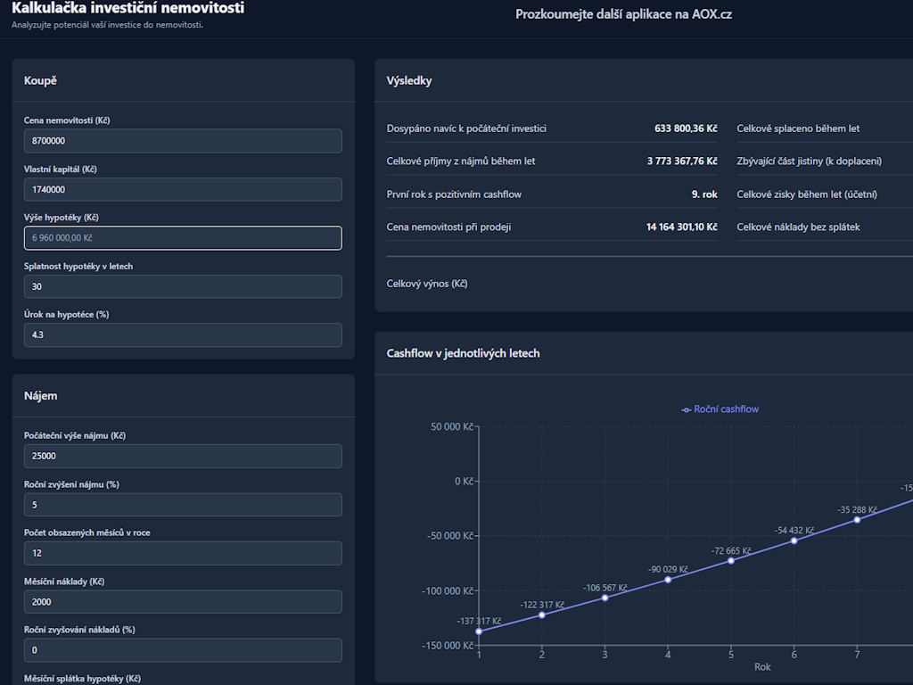Image resolution: width=913 pixels, height=685 pixels.
Task: Click the -54 432 Kč chart point
Action: tap(794, 541)
